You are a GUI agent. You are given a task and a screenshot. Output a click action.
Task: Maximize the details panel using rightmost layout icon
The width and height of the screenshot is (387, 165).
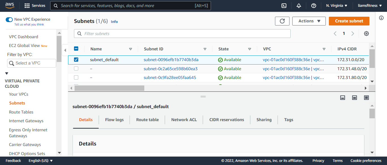click(x=366, y=98)
